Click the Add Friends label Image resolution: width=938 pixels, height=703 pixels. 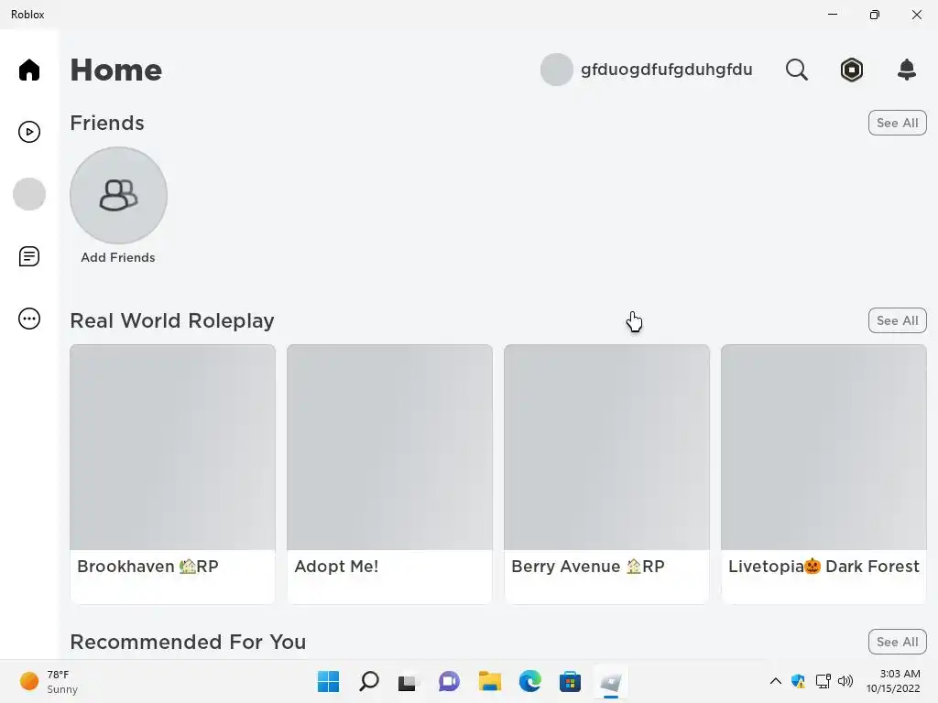click(x=118, y=257)
